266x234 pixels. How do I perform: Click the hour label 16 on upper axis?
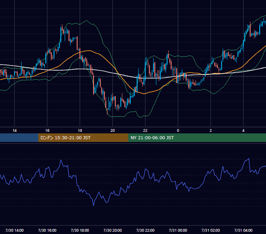click(47, 131)
